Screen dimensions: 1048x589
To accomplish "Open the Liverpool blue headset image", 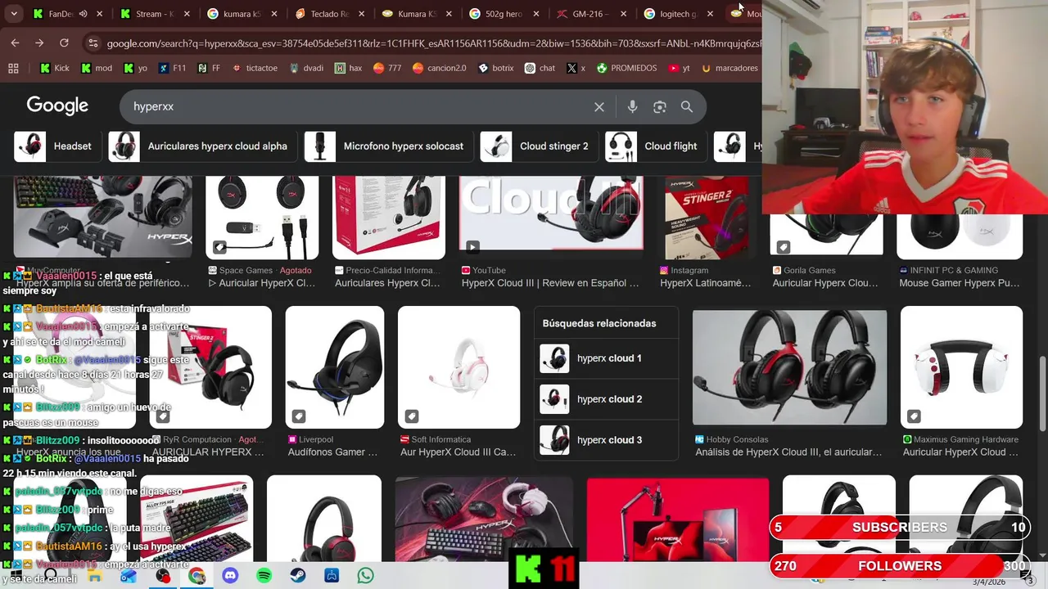I will [334, 367].
